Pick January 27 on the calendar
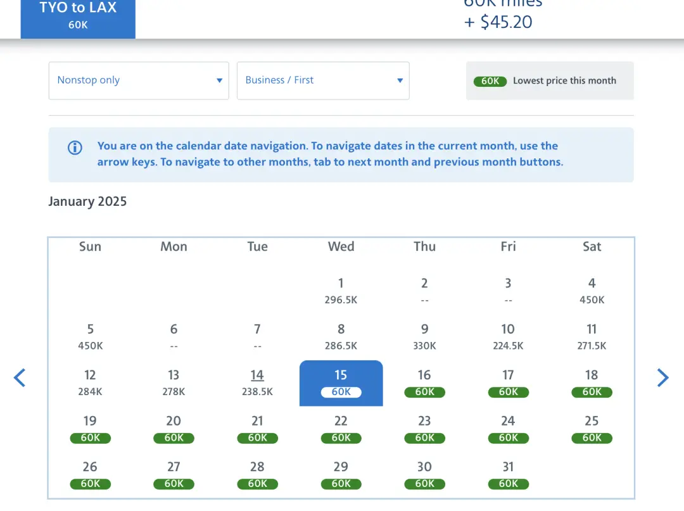Image resolution: width=684 pixels, height=511 pixels. 174,474
